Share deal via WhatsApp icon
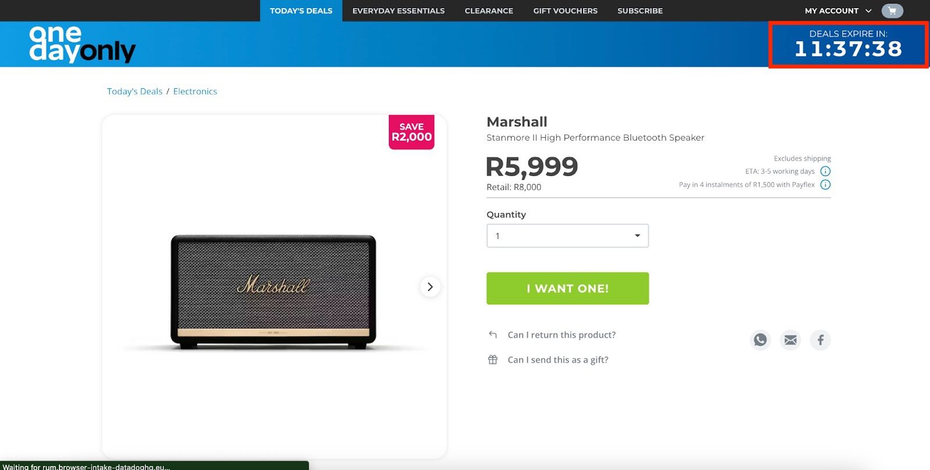This screenshot has height=470, width=930. point(760,340)
